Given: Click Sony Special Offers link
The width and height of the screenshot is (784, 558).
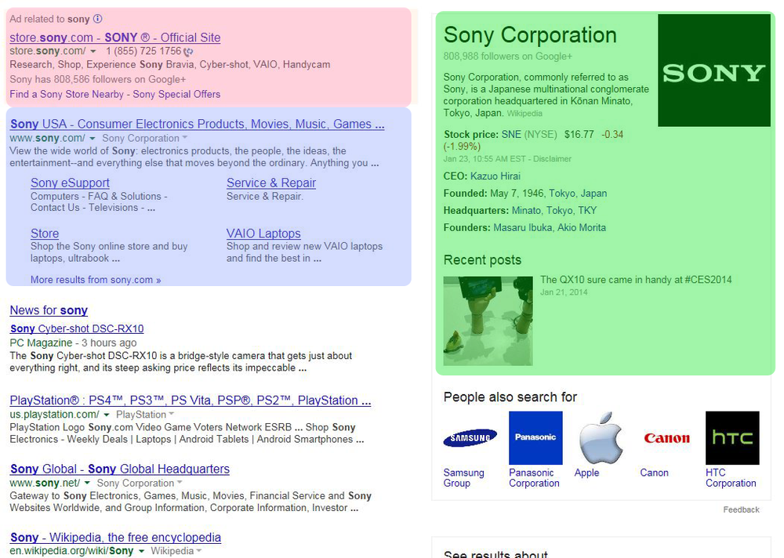Looking at the screenshot, I should [176, 95].
